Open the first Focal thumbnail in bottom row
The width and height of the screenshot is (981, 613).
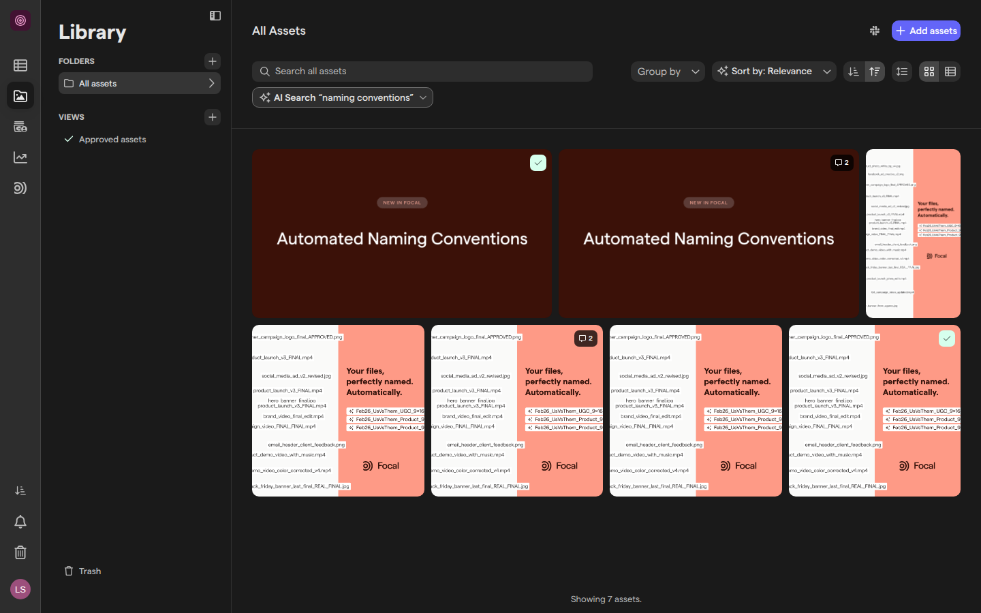pyautogui.click(x=338, y=411)
